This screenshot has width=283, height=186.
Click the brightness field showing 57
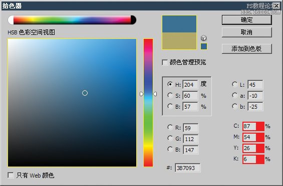pyautogui.click(x=190, y=107)
